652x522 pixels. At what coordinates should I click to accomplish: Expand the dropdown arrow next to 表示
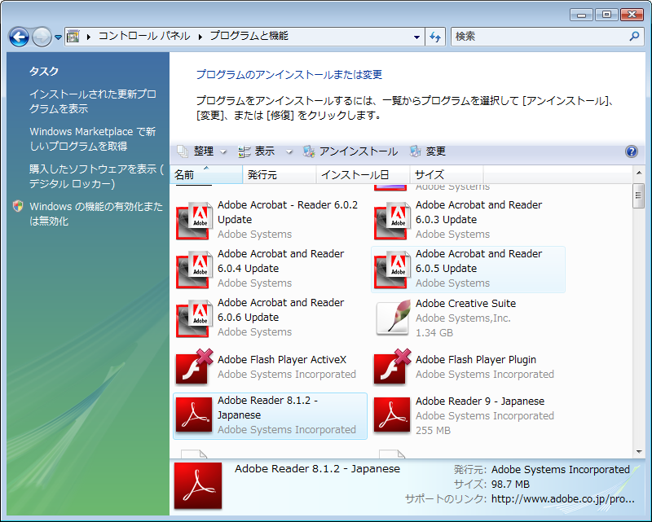289,151
